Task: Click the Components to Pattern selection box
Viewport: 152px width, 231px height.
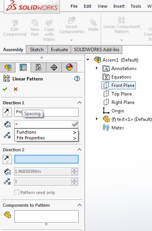Action: click(x=46, y=216)
